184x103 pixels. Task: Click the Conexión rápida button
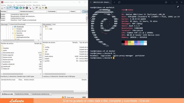pos(85,11)
